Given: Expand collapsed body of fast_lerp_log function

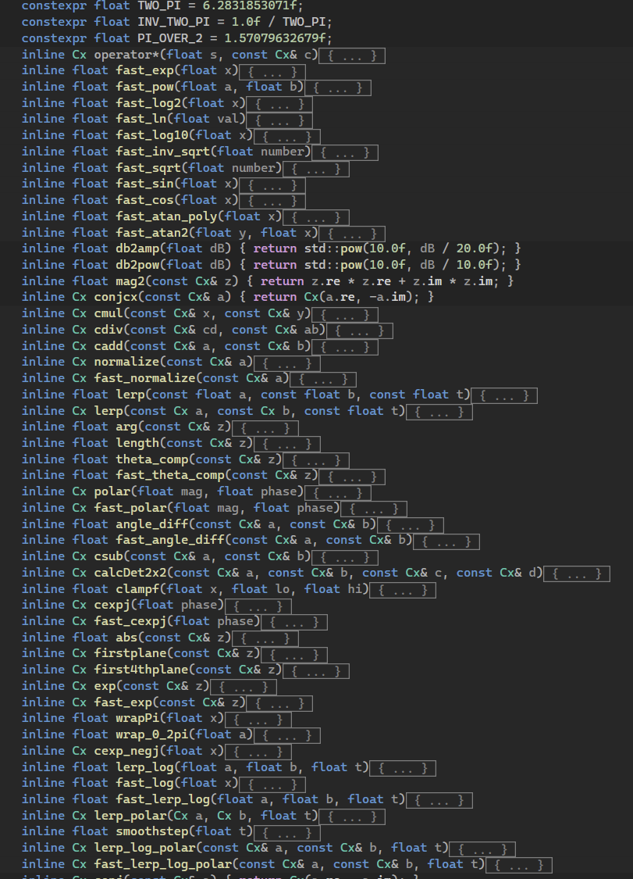Looking at the screenshot, I should 439,800.
